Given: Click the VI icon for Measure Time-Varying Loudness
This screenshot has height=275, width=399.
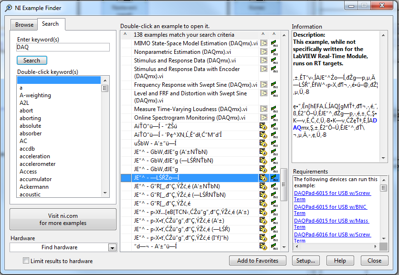Looking at the screenshot, I should 263,109.
